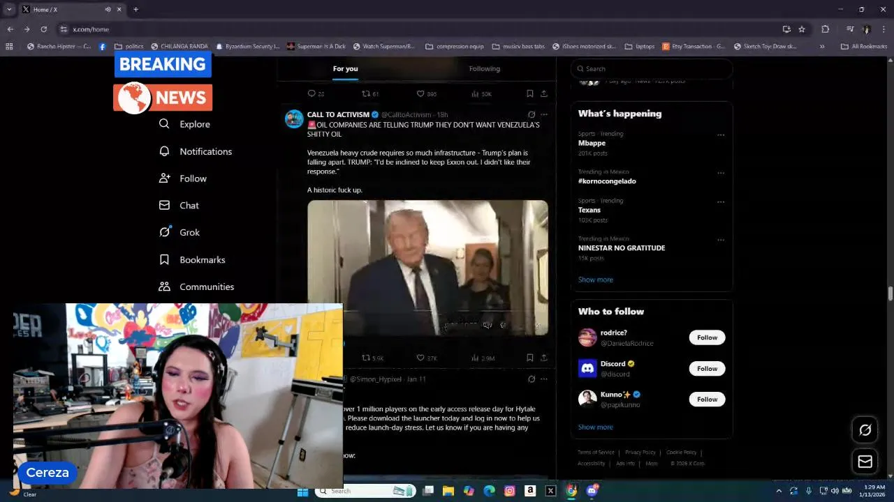Open more options on Simon_Hypixel post

point(544,379)
